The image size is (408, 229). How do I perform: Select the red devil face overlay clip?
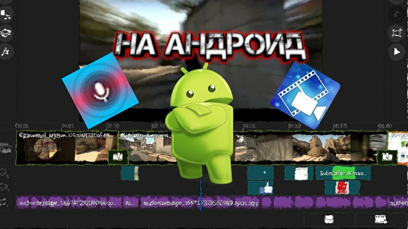pyautogui.click(x=342, y=188)
